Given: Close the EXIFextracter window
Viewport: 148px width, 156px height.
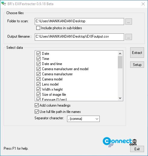Looking at the screenshot, I should click(x=143, y=4).
